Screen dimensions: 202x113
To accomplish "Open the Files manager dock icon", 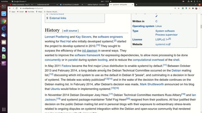I will (4, 42).
